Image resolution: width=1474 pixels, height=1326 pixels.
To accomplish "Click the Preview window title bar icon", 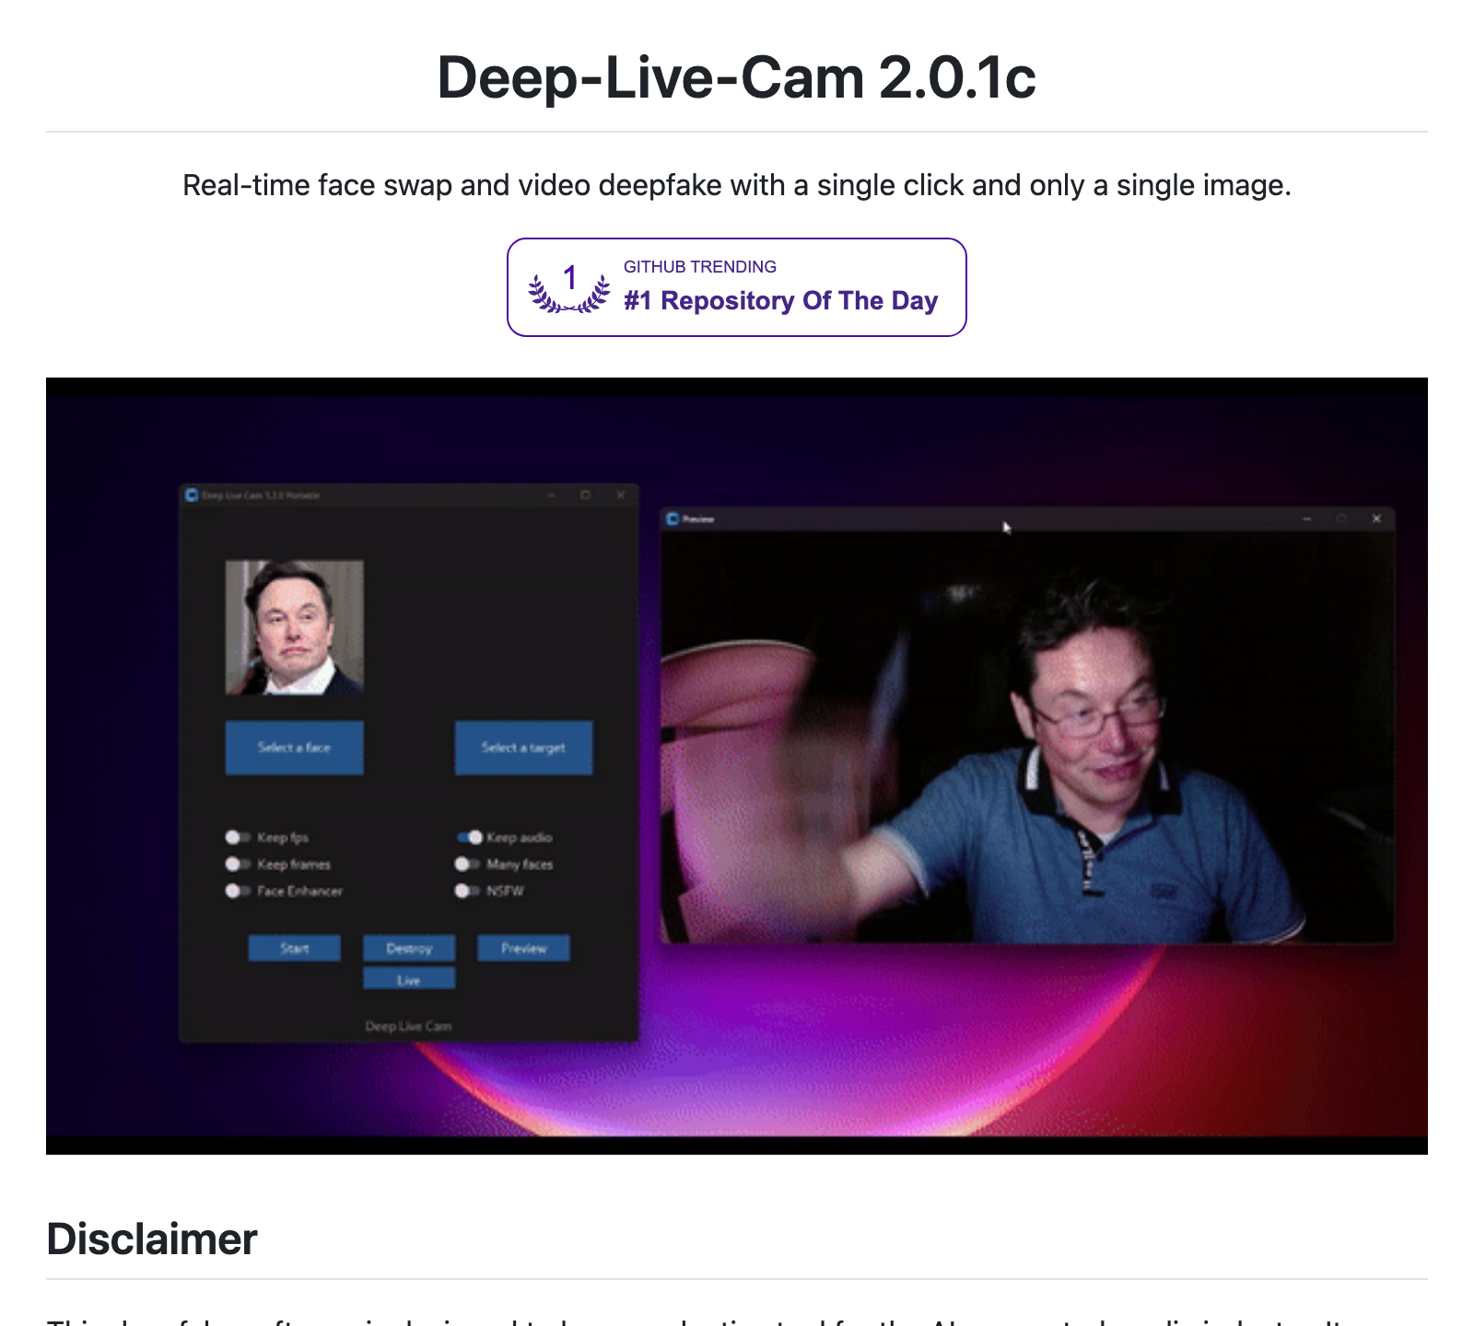I will pyautogui.click(x=673, y=519).
